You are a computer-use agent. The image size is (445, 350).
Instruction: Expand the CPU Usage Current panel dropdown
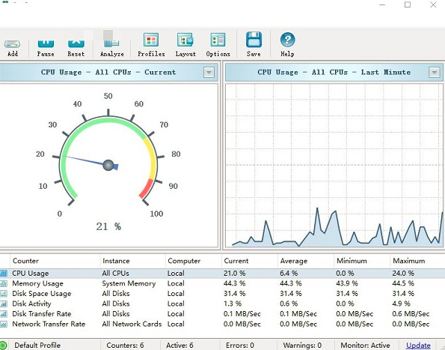[209, 73]
